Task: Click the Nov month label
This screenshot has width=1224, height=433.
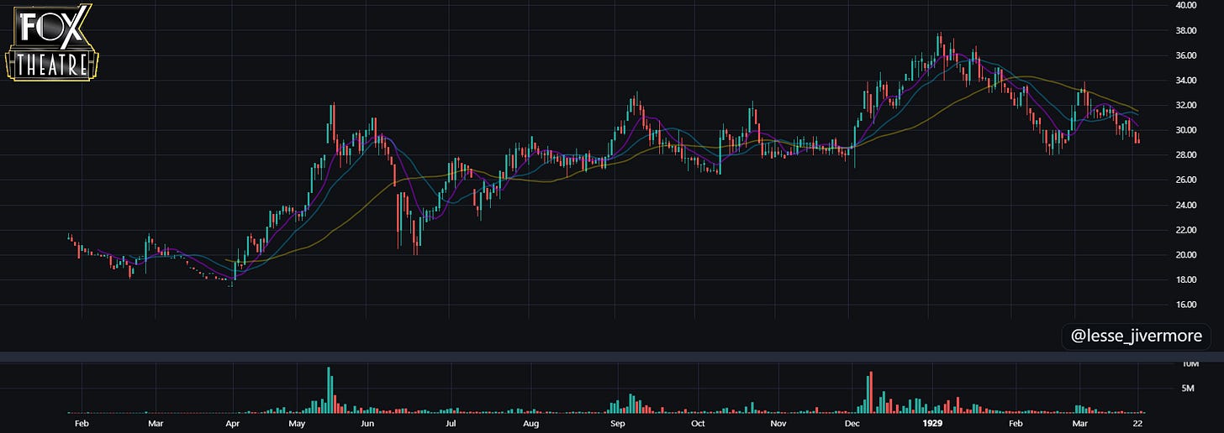Action: [778, 425]
